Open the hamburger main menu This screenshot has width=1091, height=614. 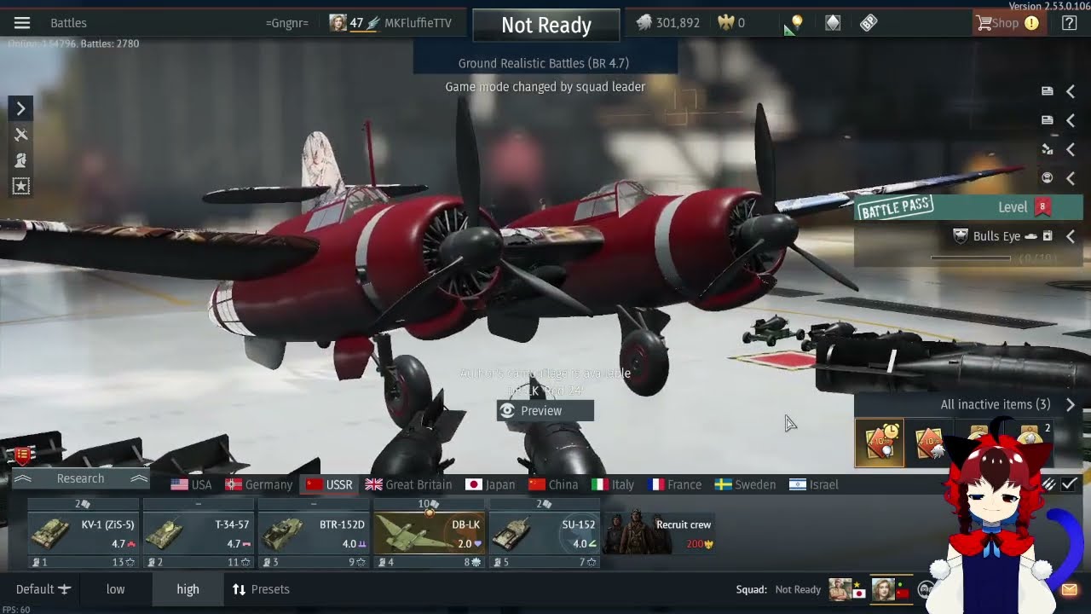point(22,23)
